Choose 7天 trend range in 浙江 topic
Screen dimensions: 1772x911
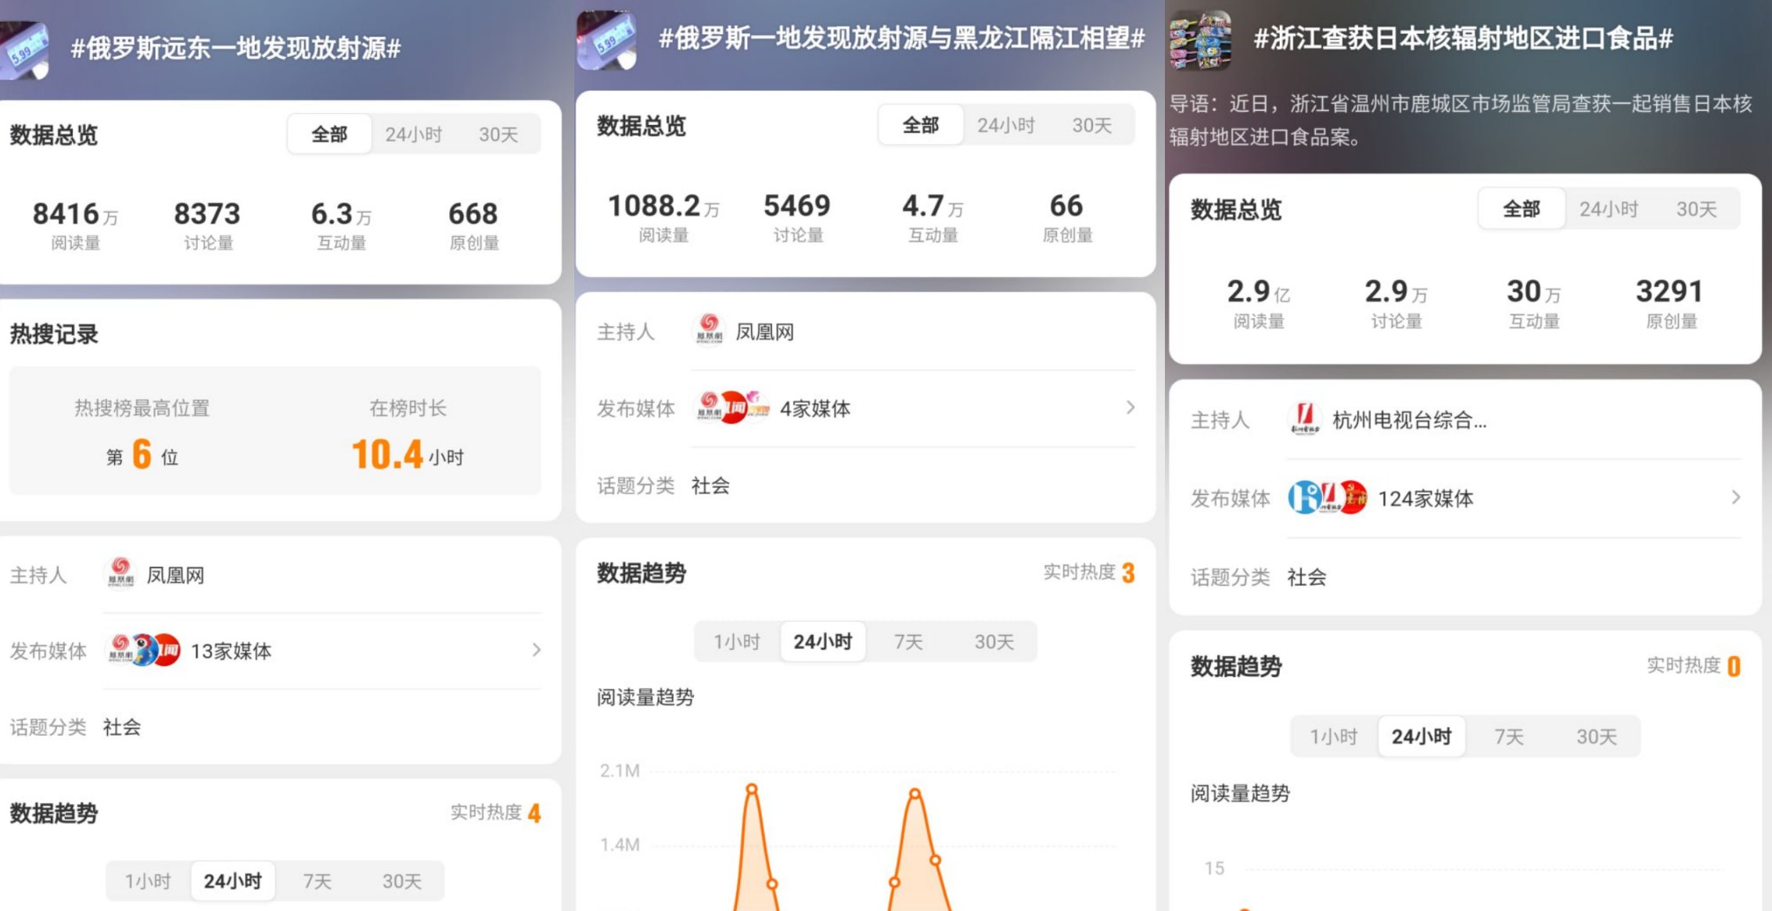click(1509, 737)
